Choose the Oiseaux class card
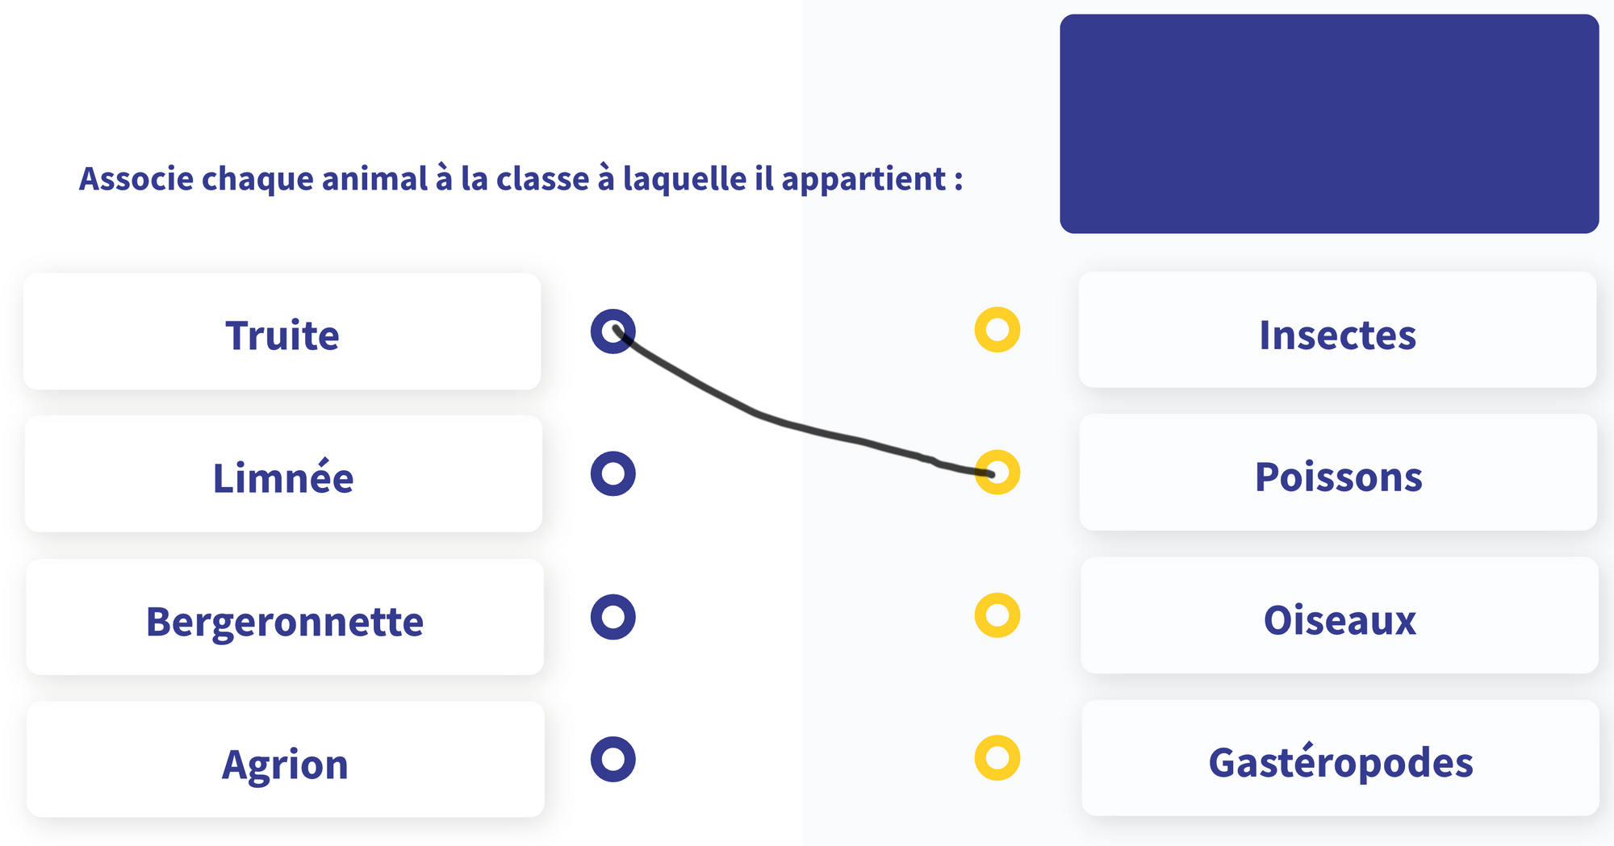This screenshot has width=1614, height=846. [x=1340, y=615]
